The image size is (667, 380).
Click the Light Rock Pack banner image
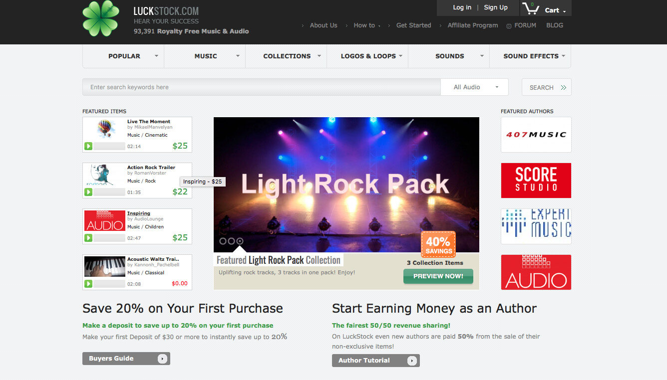tap(346, 185)
